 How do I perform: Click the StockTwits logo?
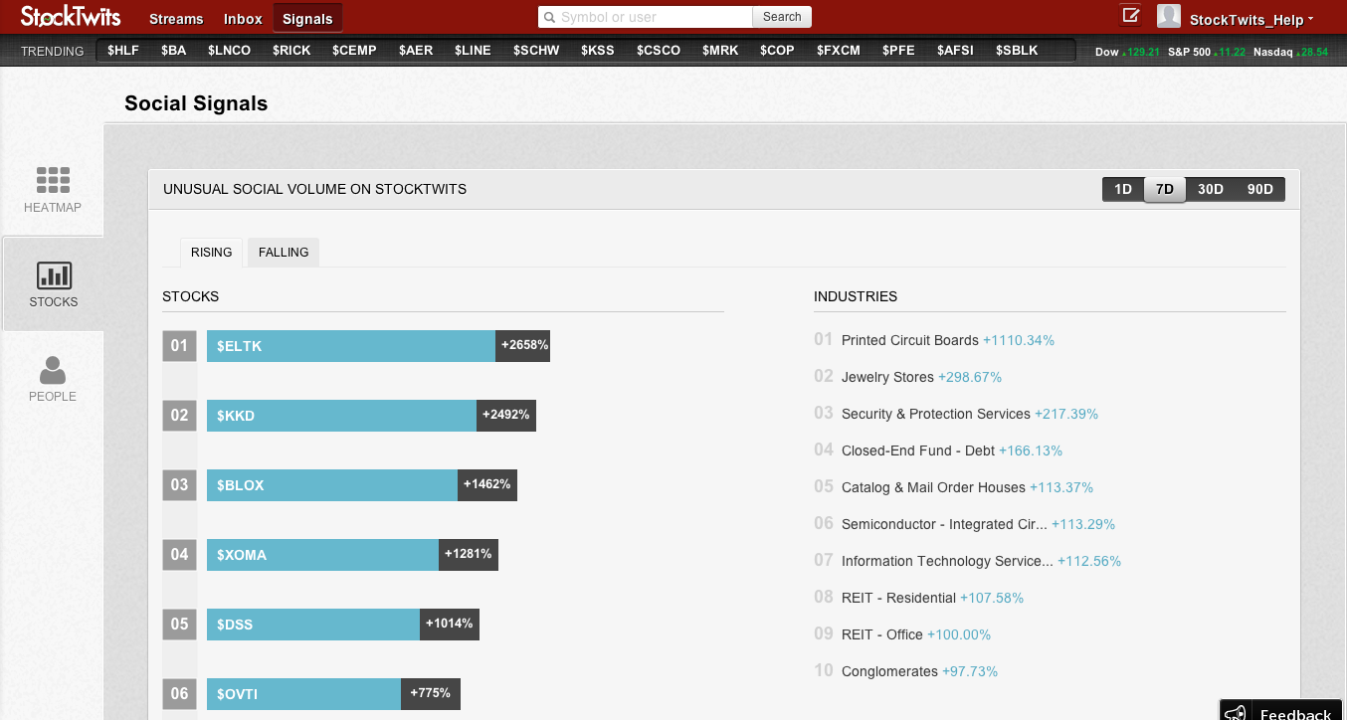(x=69, y=17)
